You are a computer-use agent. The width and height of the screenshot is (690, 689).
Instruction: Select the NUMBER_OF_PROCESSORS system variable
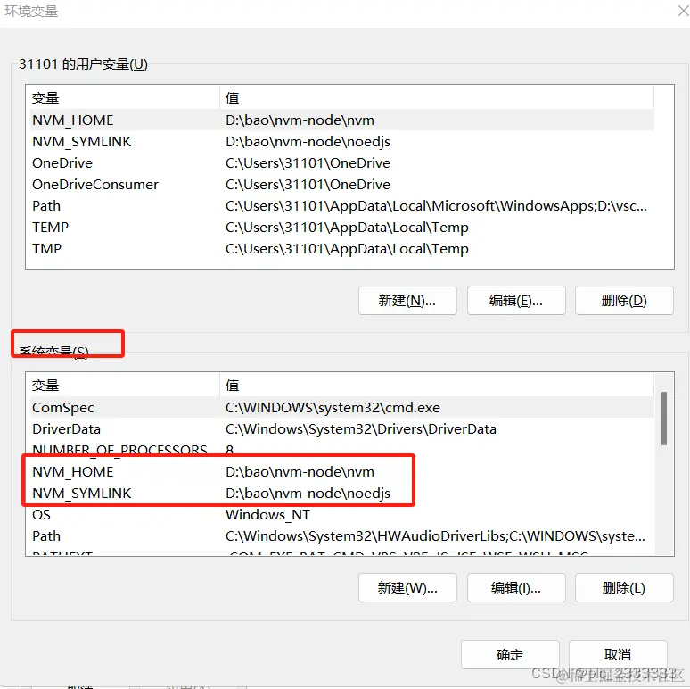tap(342, 449)
